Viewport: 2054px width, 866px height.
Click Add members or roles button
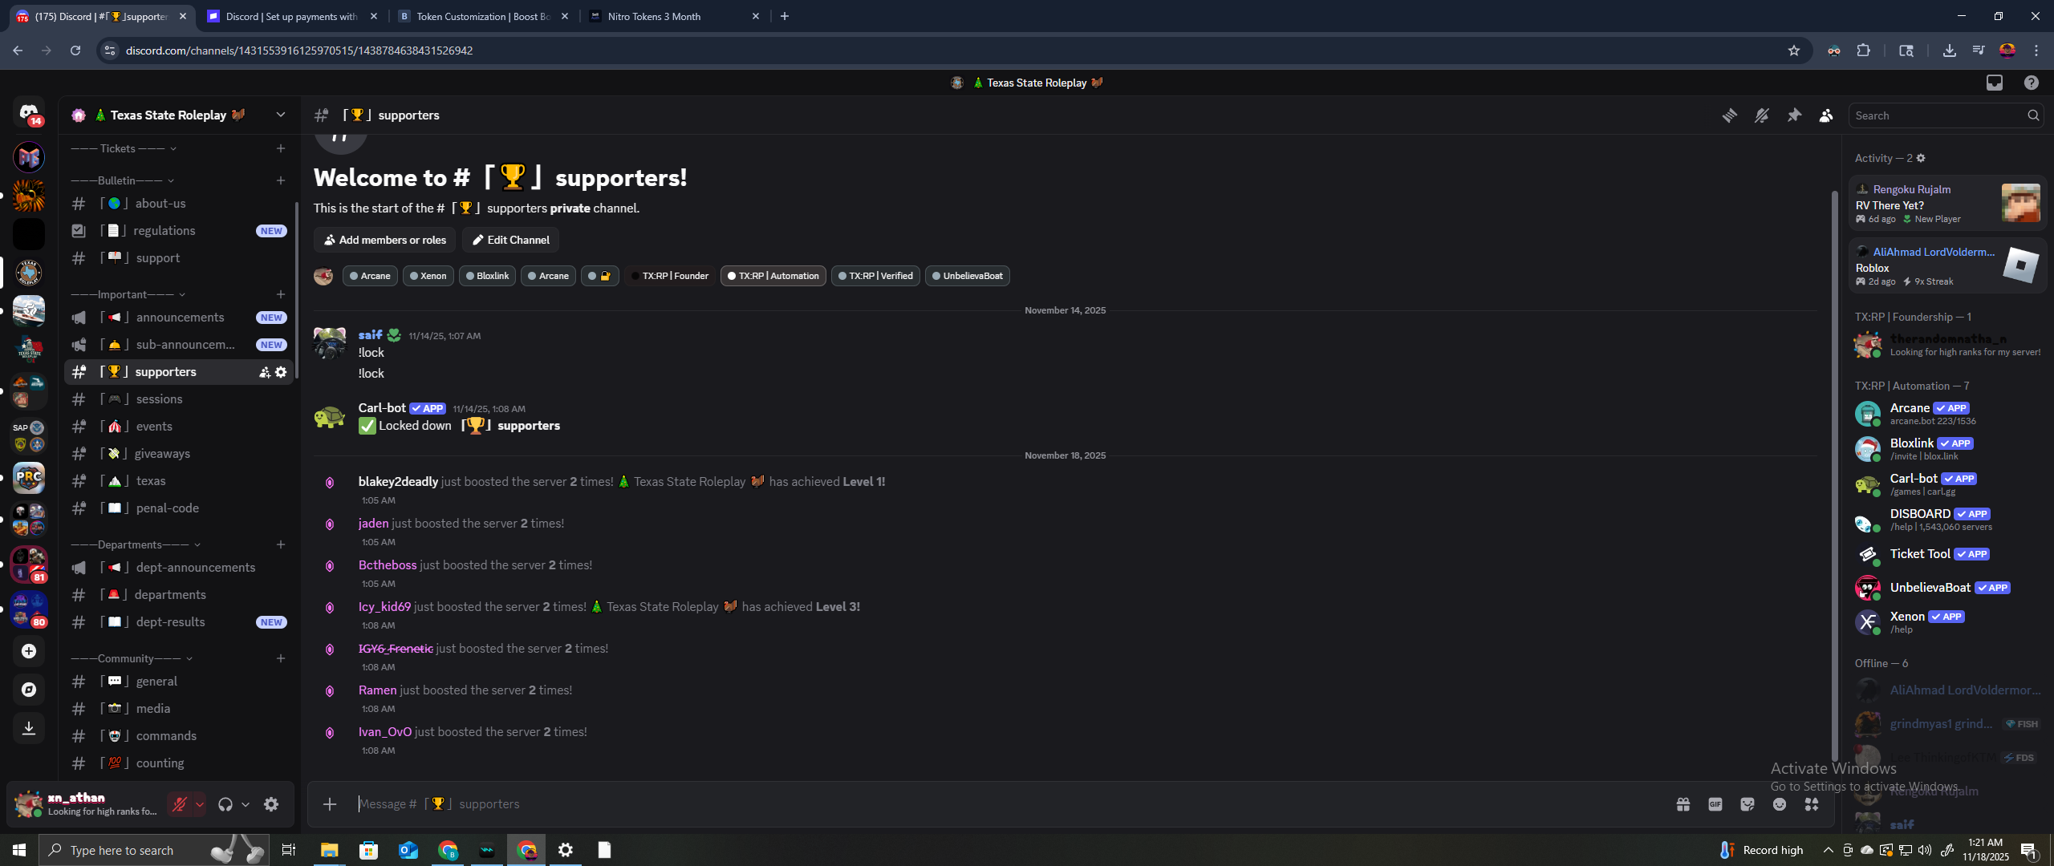[384, 240]
